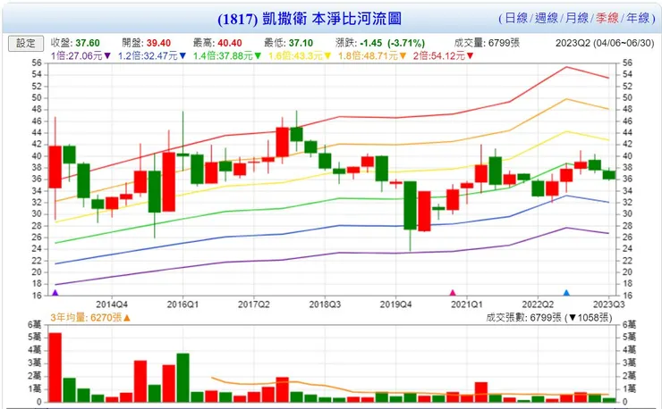662x409 pixels.
Task: Click the 2014Q4 axis label
Action: tap(112, 304)
